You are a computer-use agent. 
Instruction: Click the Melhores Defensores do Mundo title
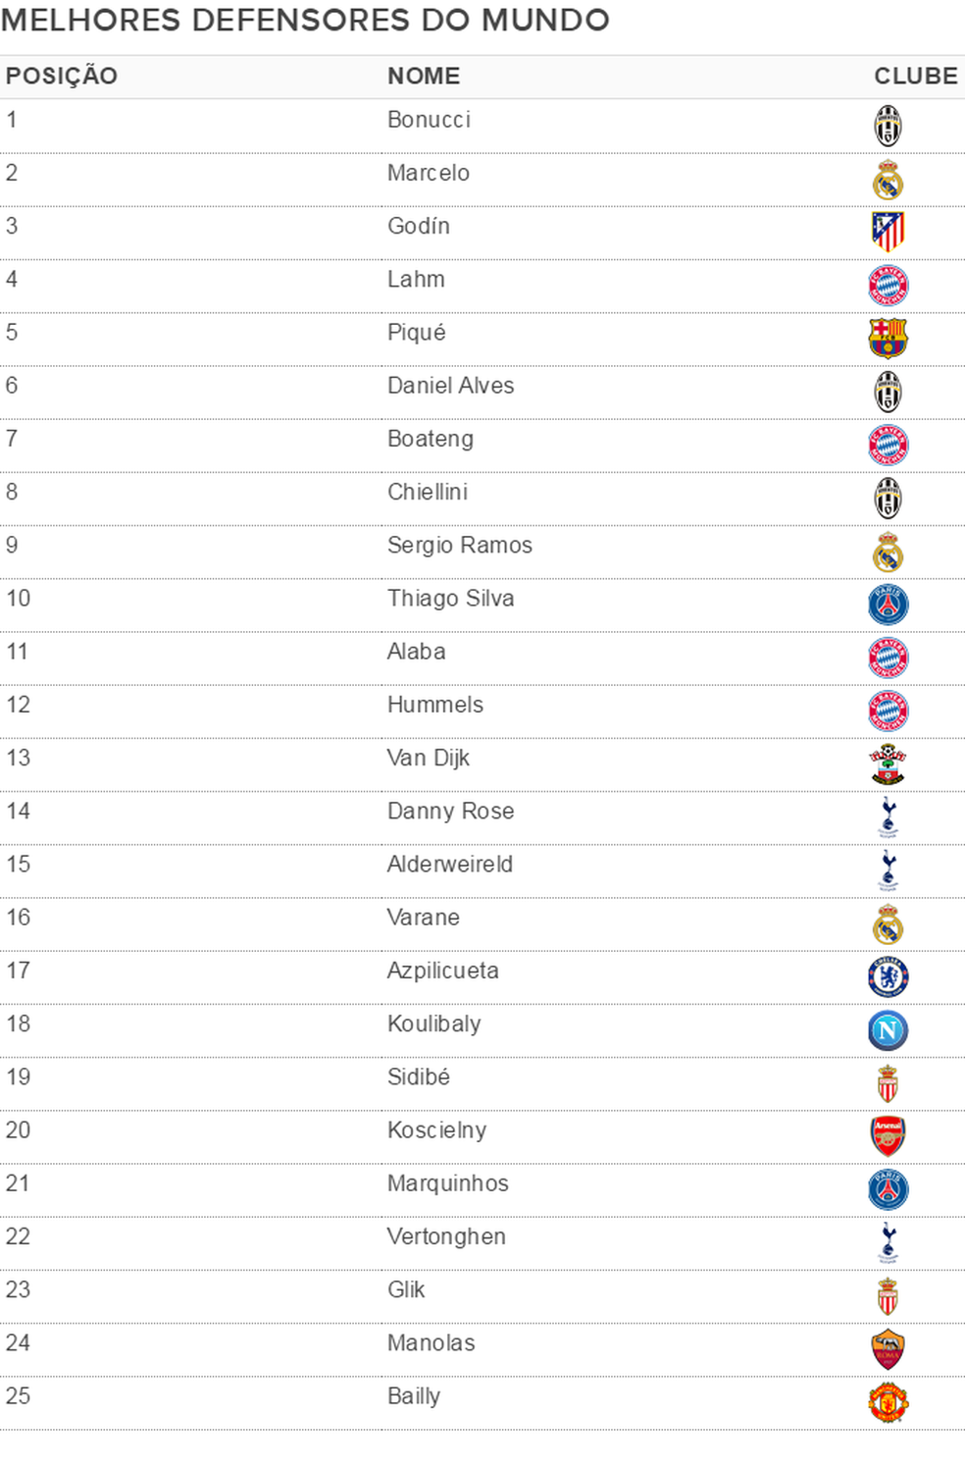305,21
